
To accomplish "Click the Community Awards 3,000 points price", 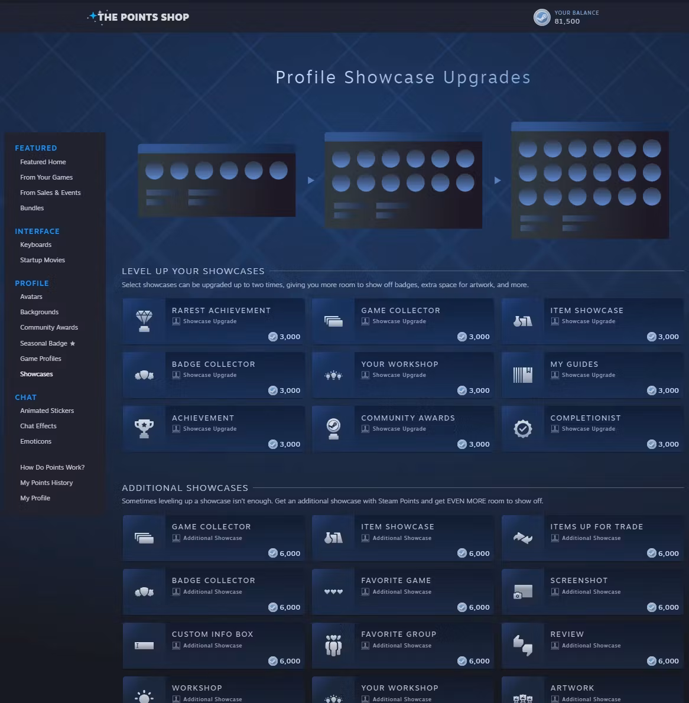I will (473, 444).
